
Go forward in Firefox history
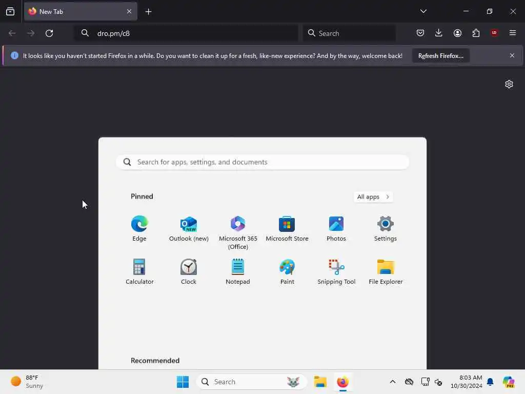(x=30, y=33)
